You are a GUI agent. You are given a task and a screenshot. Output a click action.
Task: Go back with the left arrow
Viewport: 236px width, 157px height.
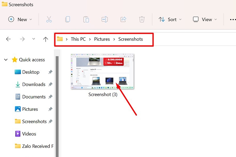tap(8, 39)
